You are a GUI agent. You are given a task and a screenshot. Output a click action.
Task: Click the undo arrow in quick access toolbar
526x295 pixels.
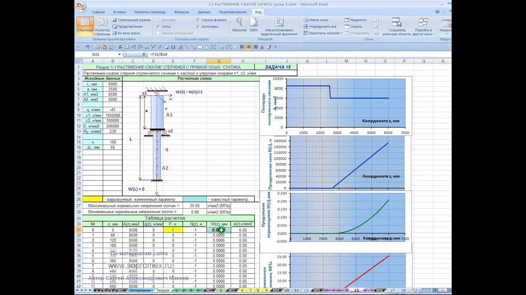coord(87,47)
